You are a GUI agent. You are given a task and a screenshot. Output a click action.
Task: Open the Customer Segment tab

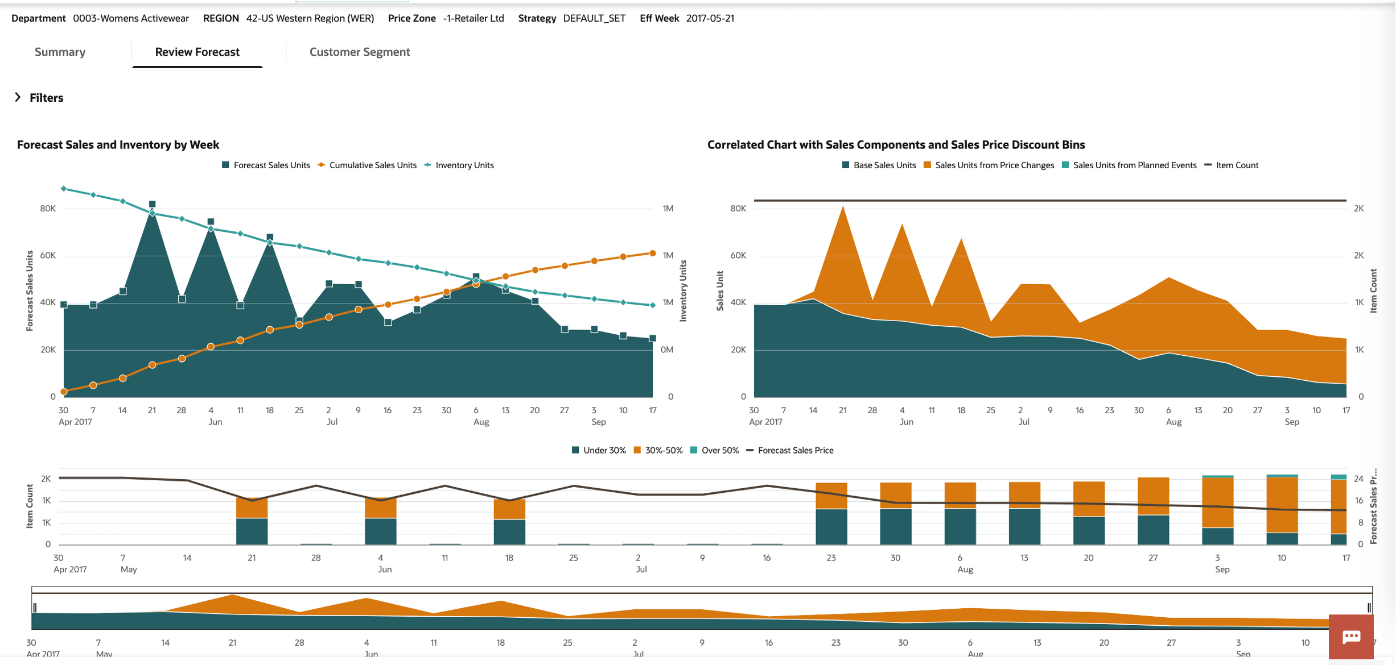(x=359, y=52)
